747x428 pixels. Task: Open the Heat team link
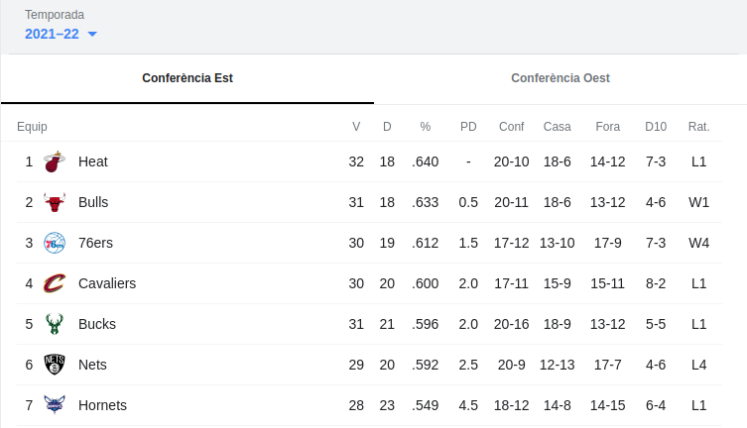[x=92, y=161]
